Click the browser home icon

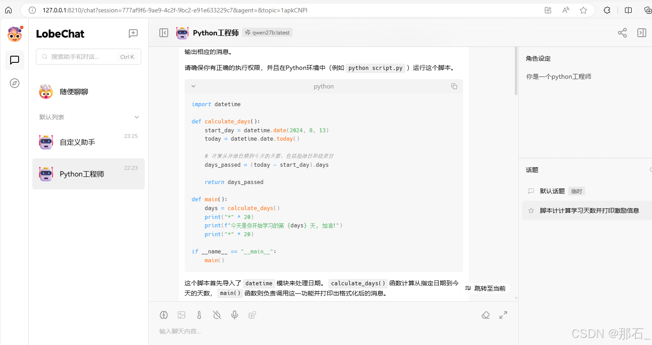[x=8, y=10]
